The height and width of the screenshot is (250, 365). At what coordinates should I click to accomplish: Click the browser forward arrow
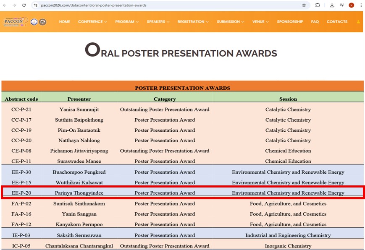pos(14,5)
